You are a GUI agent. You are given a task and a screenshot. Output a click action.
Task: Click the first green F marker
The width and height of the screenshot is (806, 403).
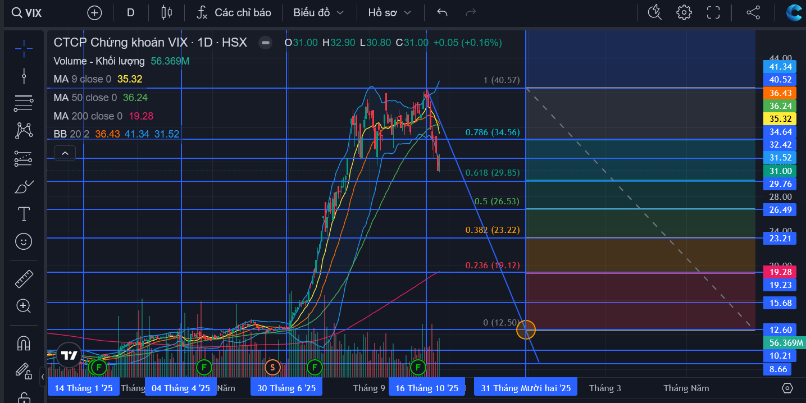tap(99, 368)
